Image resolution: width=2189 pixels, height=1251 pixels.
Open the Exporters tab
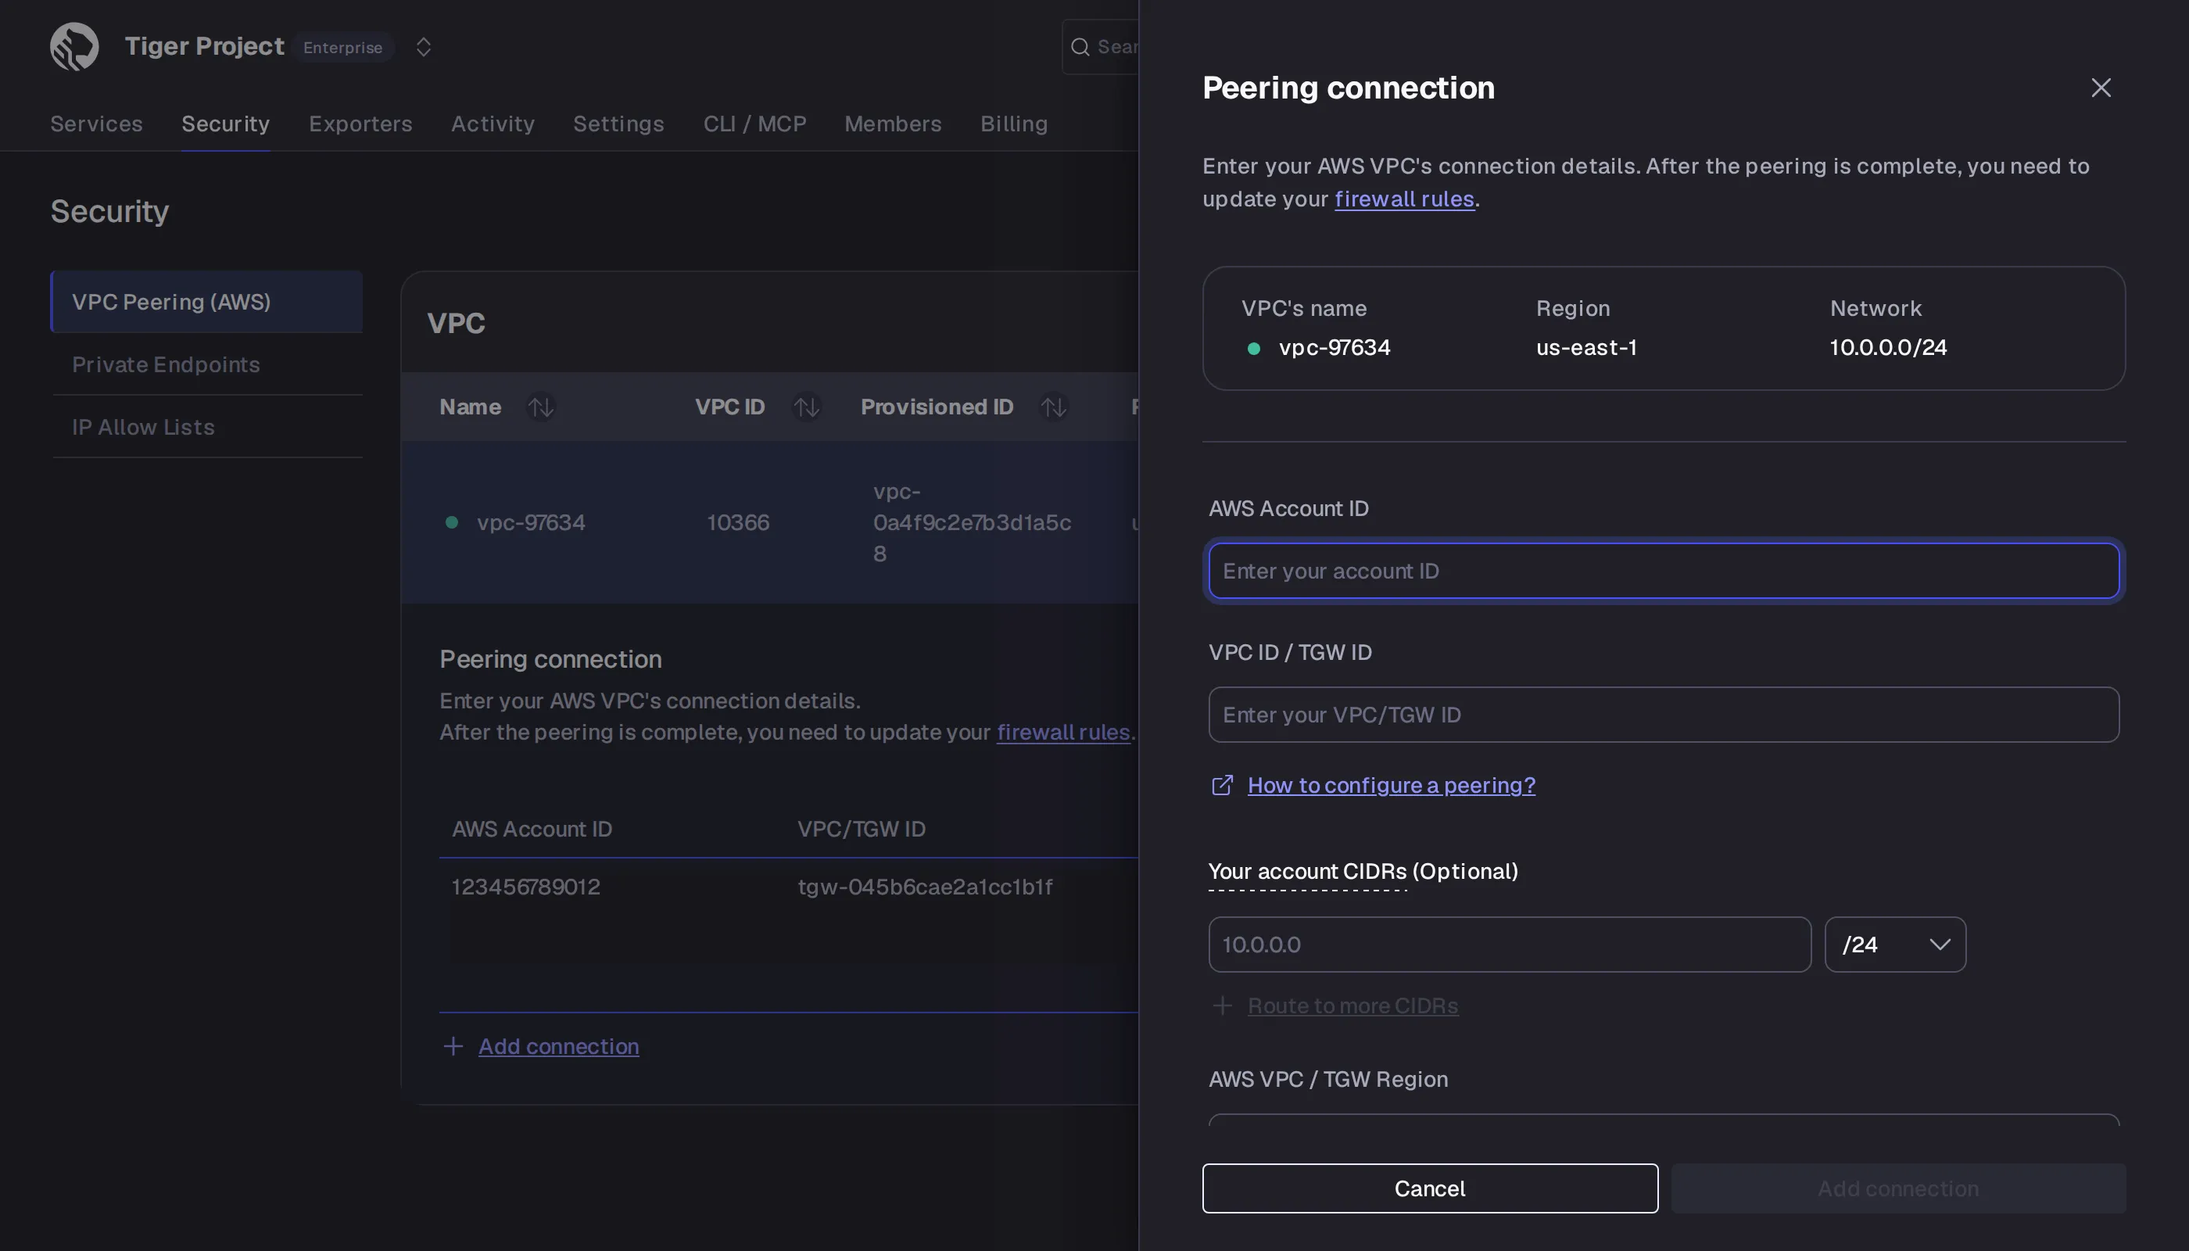click(x=361, y=124)
